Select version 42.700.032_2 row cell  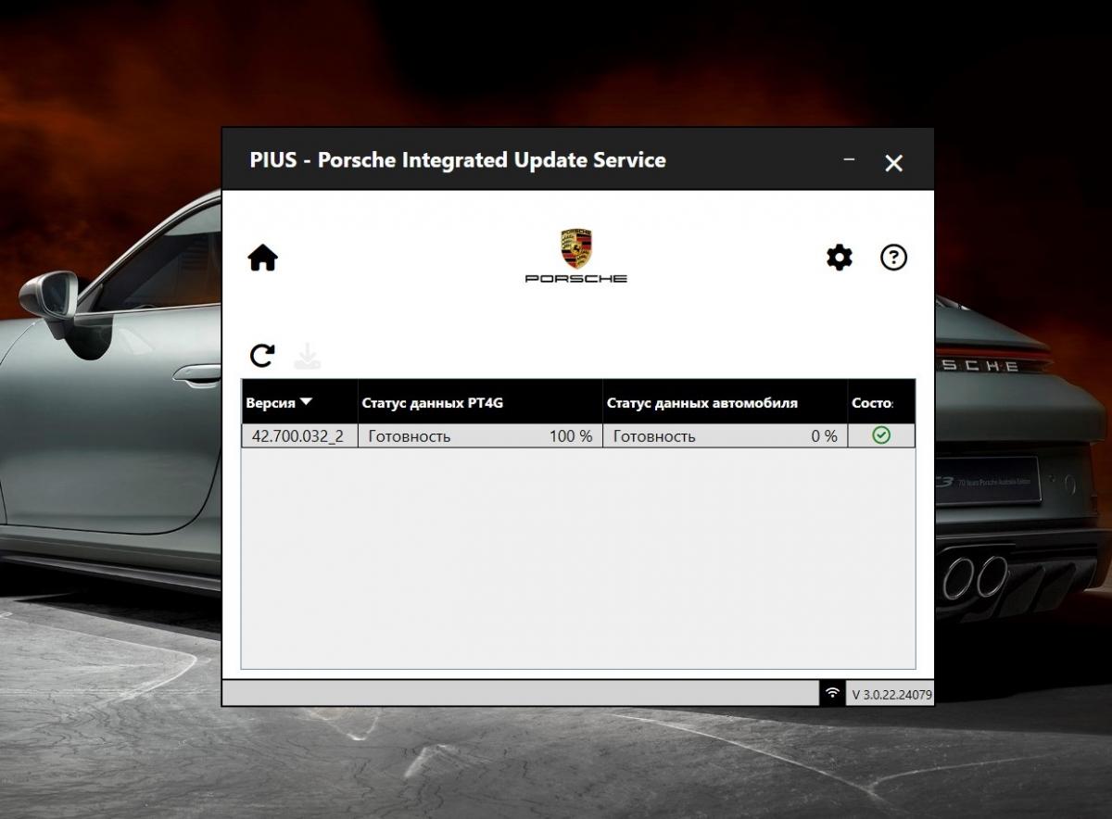(x=297, y=435)
